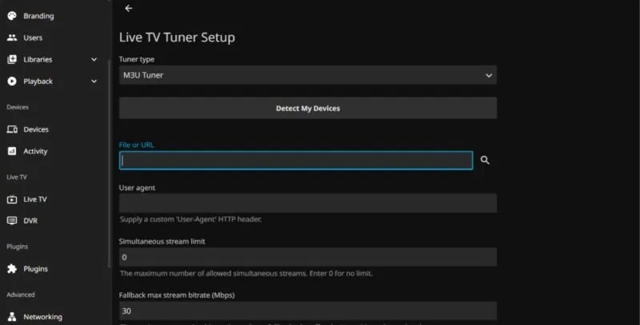Click the DVR icon in the sidebar
This screenshot has height=325, width=640.
coord(12,220)
